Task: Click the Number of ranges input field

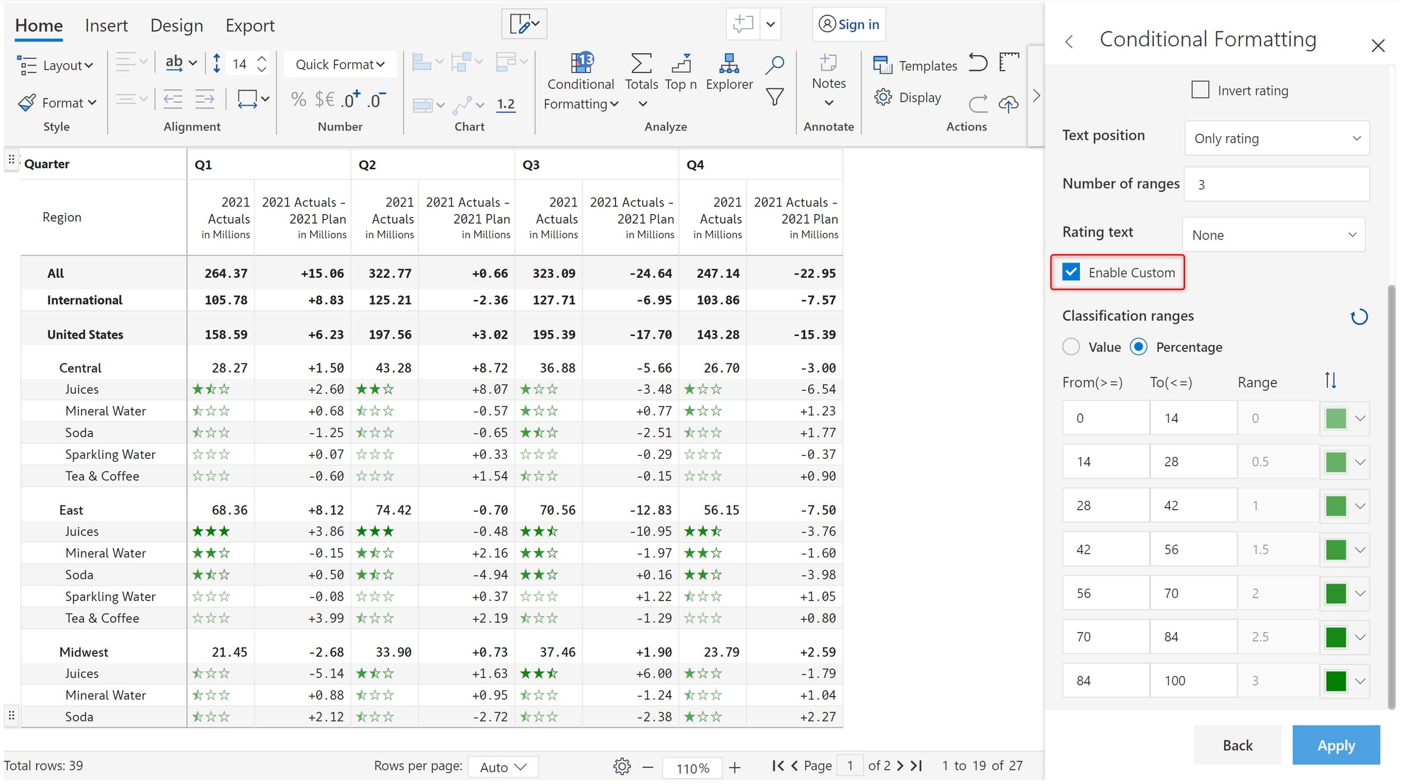Action: (x=1276, y=185)
